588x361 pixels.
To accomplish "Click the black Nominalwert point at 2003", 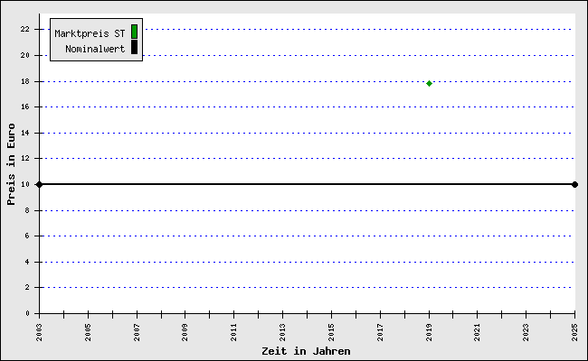I will pyautogui.click(x=40, y=184).
